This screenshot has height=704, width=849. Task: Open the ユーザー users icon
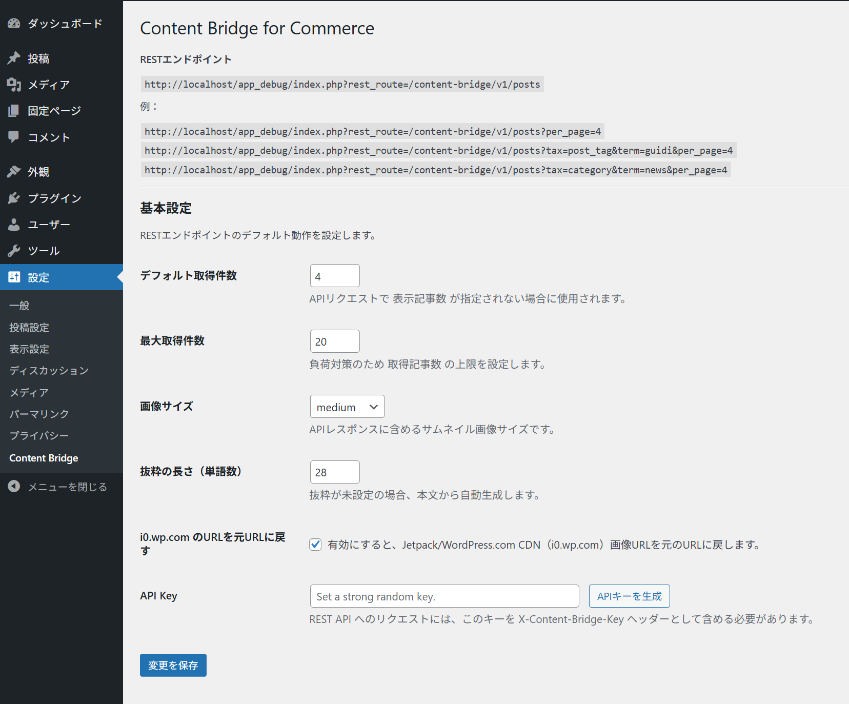click(x=14, y=224)
